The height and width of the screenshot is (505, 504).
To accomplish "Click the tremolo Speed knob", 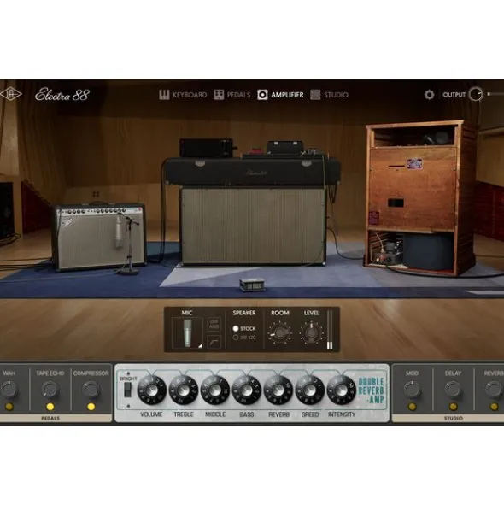I will (310, 390).
